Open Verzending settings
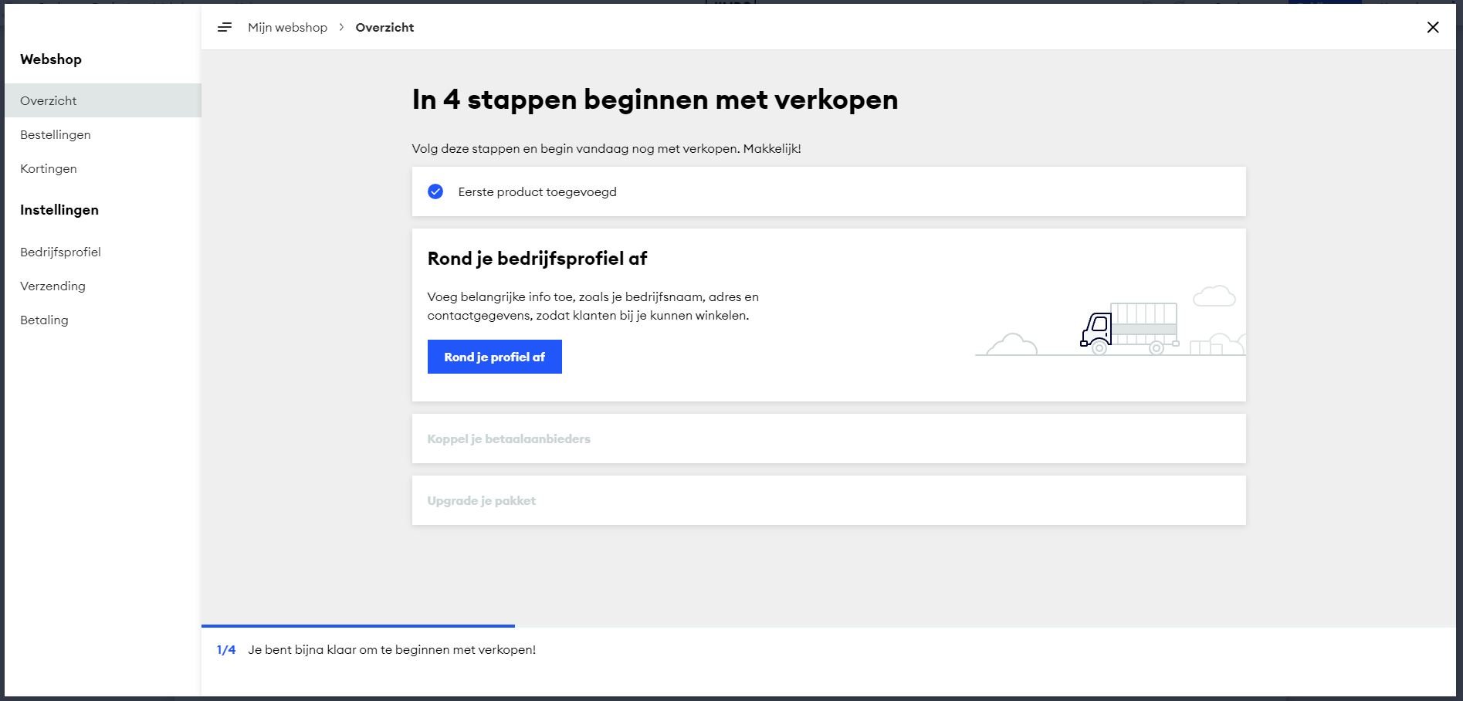Viewport: 1463px width, 701px height. (x=52, y=286)
